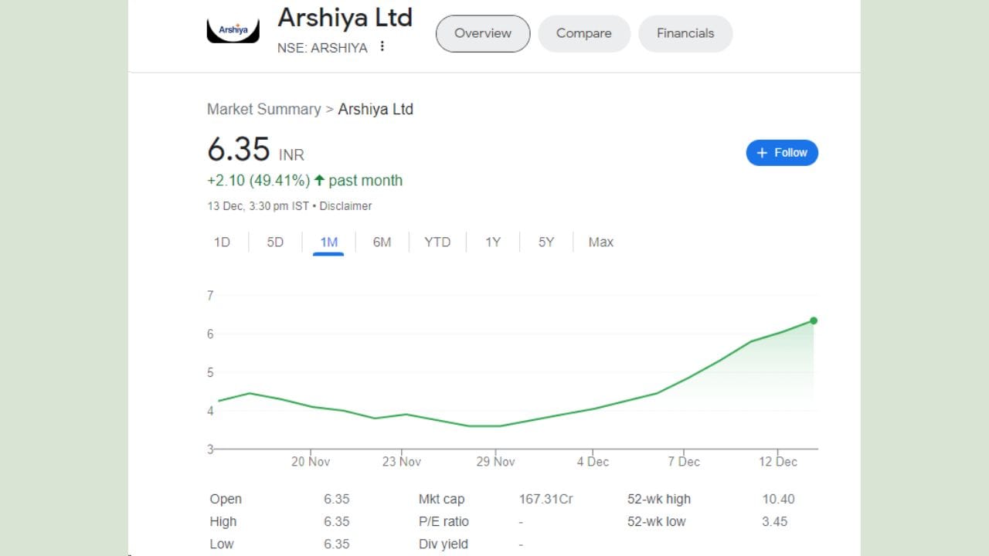The height and width of the screenshot is (556, 989).
Task: Click the Arshiya company logo
Action: coord(233,31)
